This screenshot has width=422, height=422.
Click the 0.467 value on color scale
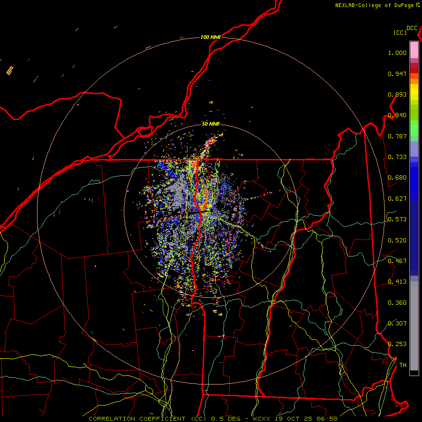397,261
